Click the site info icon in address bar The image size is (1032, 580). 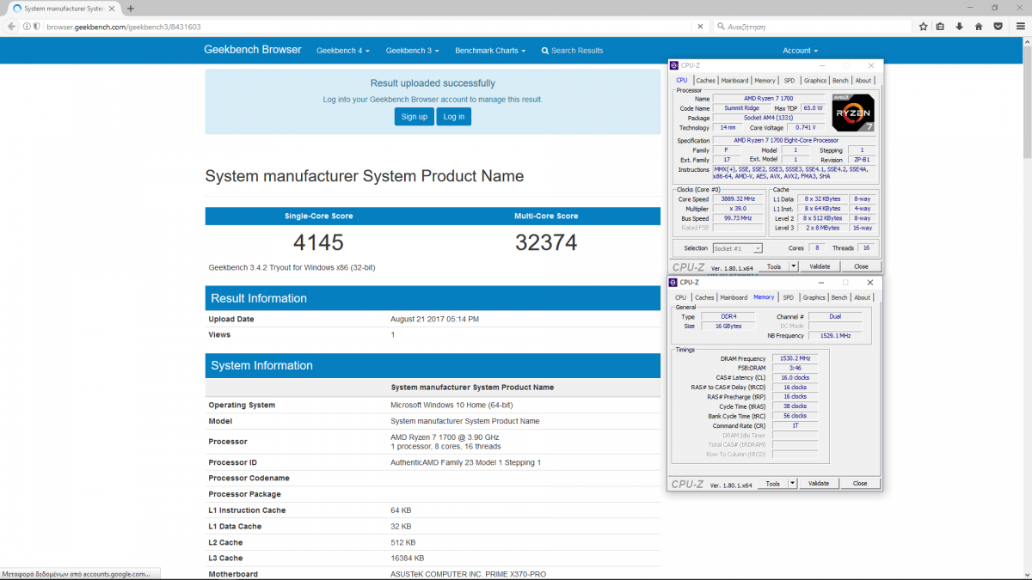[27, 27]
